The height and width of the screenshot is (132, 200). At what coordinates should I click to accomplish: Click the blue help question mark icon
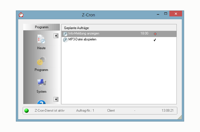pos(41,102)
